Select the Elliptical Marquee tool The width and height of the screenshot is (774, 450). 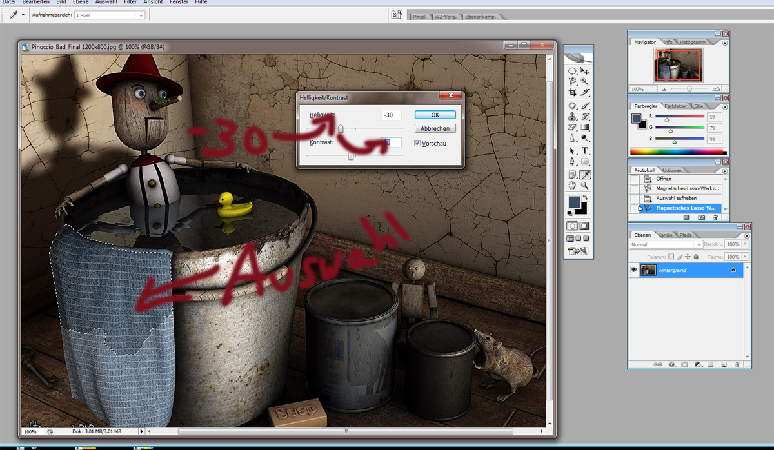[573, 71]
